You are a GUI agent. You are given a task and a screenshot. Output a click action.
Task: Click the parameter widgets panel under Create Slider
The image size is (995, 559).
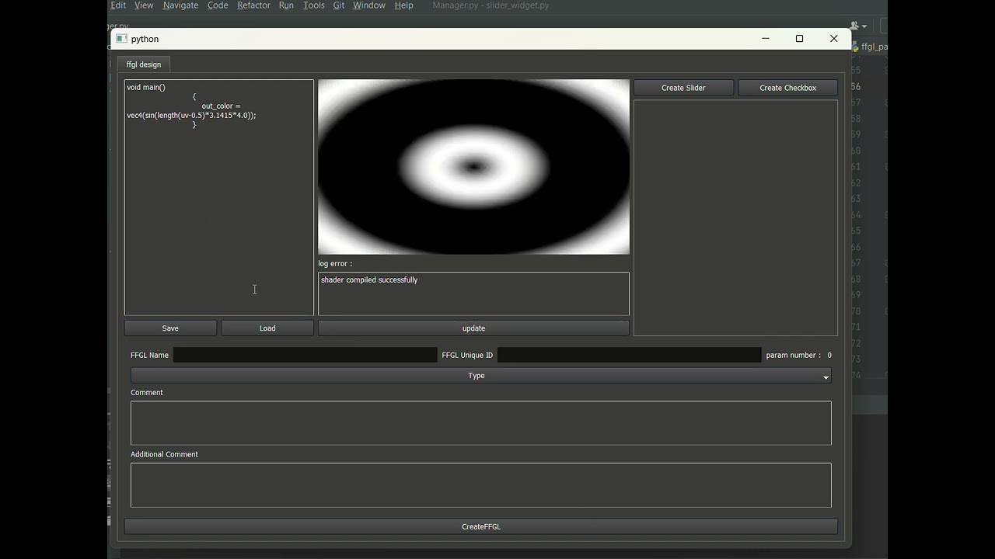click(x=735, y=218)
